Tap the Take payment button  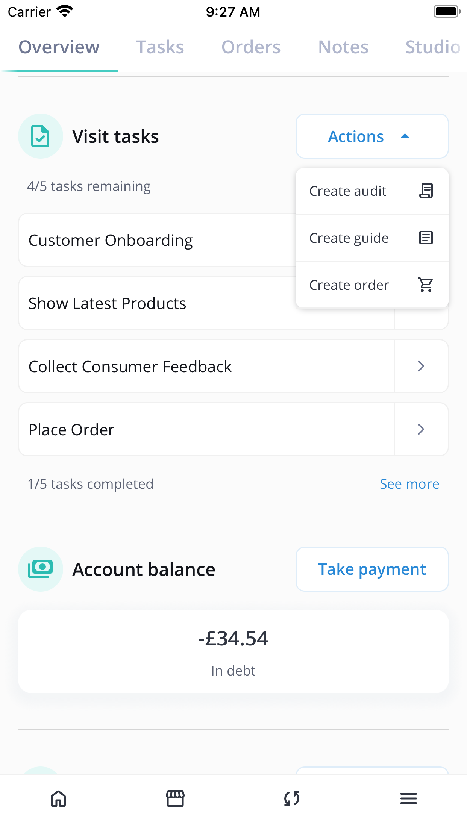pos(372,569)
